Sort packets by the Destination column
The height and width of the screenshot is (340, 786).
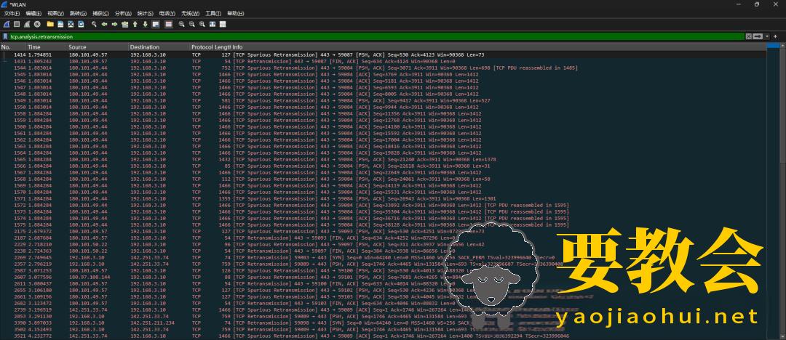159,47
